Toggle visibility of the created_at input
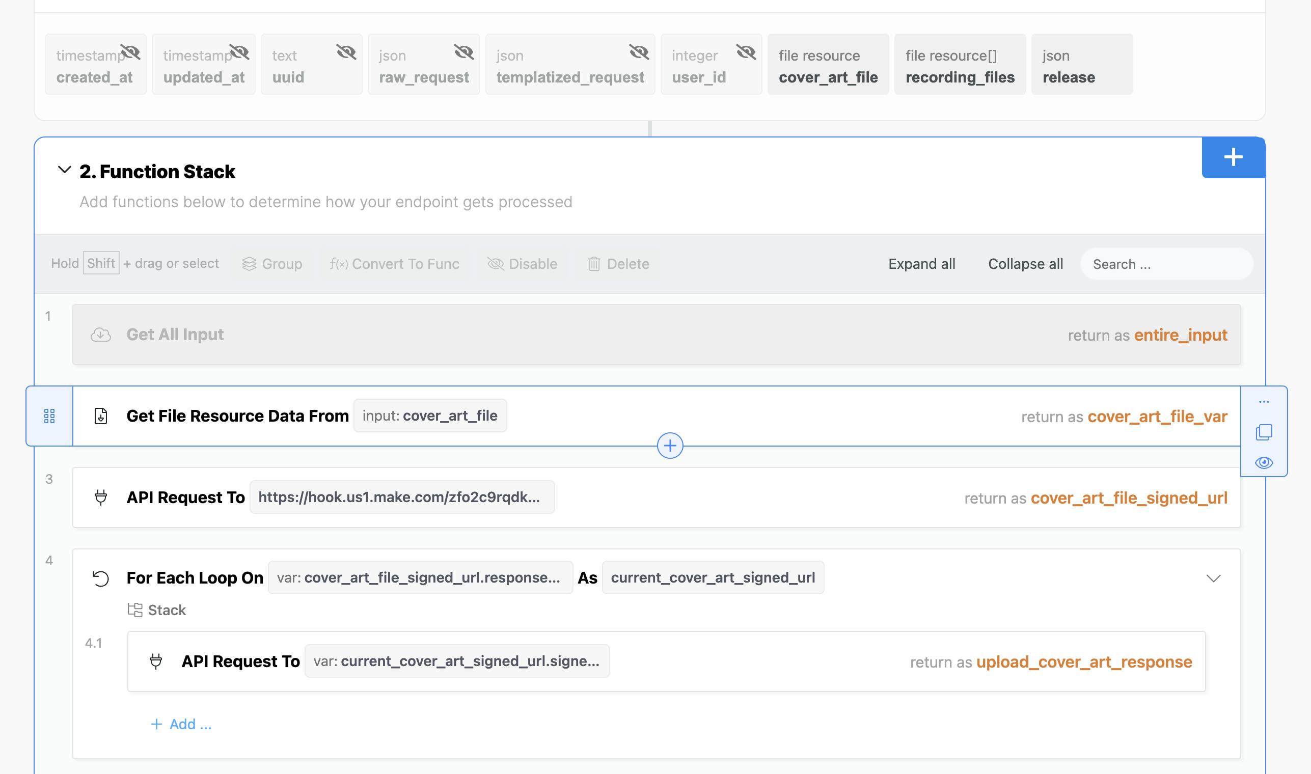This screenshot has height=774, width=1311. point(130,52)
